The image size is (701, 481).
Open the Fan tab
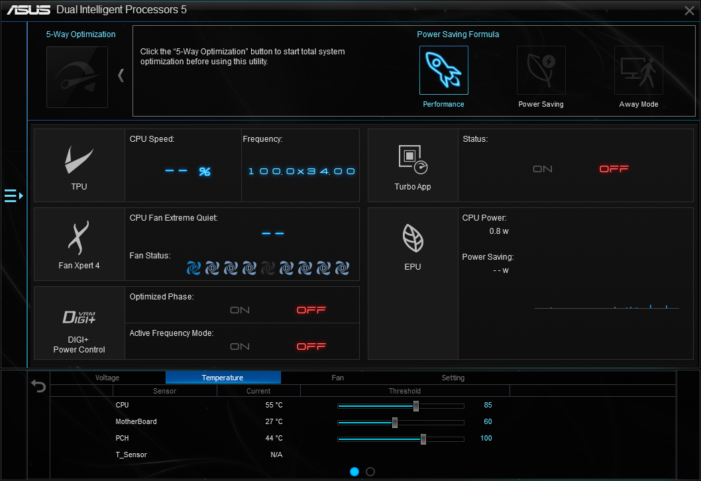(337, 378)
